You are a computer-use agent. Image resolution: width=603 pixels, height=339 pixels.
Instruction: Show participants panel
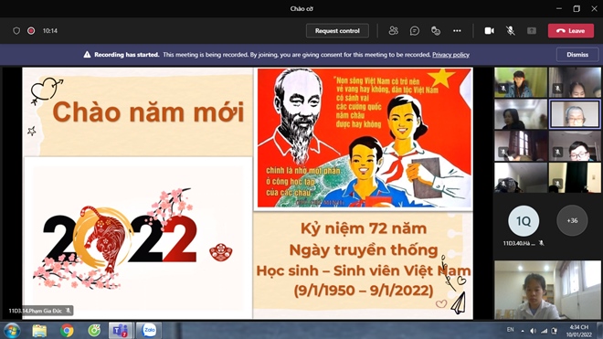pos(394,31)
